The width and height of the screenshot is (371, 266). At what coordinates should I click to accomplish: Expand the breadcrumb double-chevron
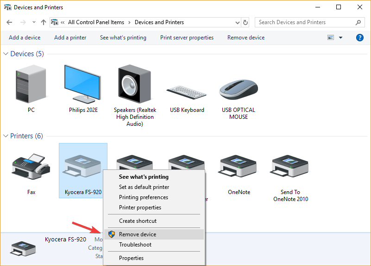click(x=63, y=22)
